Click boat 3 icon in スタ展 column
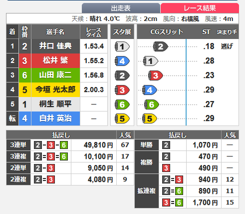Viewport: 245px width, 214px height. coord(122,90)
